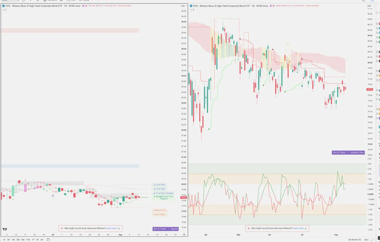Open the layout grid icon near Save

point(363,1)
